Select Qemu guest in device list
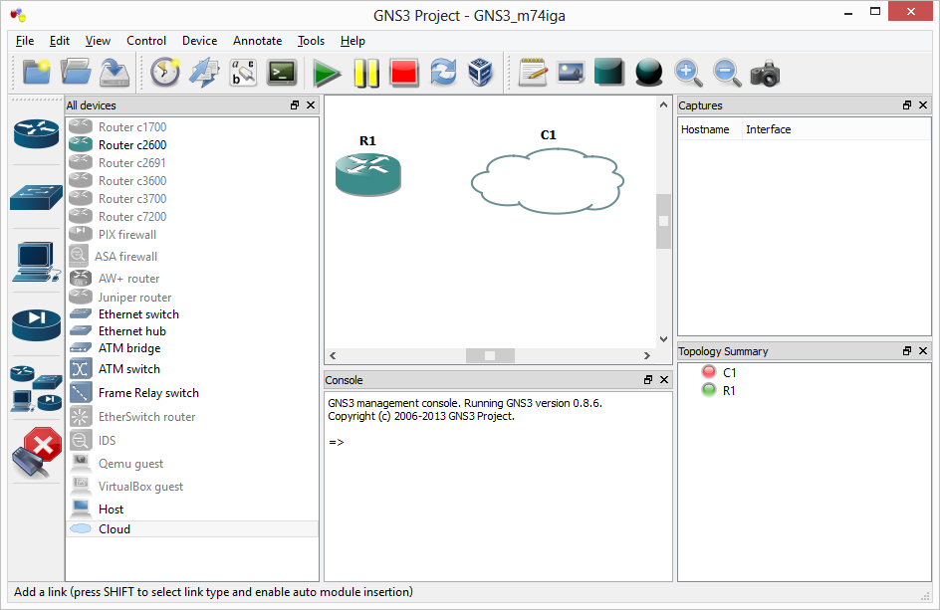This screenshot has width=940, height=610. 192,464
